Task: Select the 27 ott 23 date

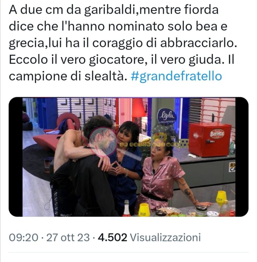Action: (x=68, y=237)
